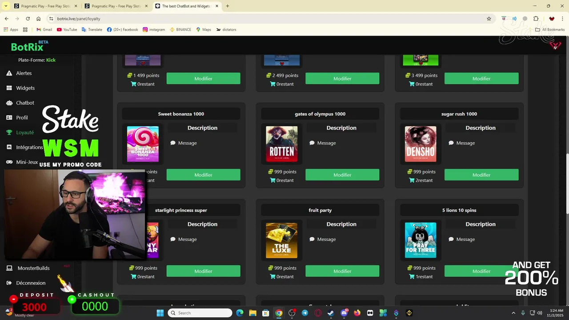This screenshot has height=320, width=569.
Task: Open Telegram from the taskbar
Action: point(305,313)
